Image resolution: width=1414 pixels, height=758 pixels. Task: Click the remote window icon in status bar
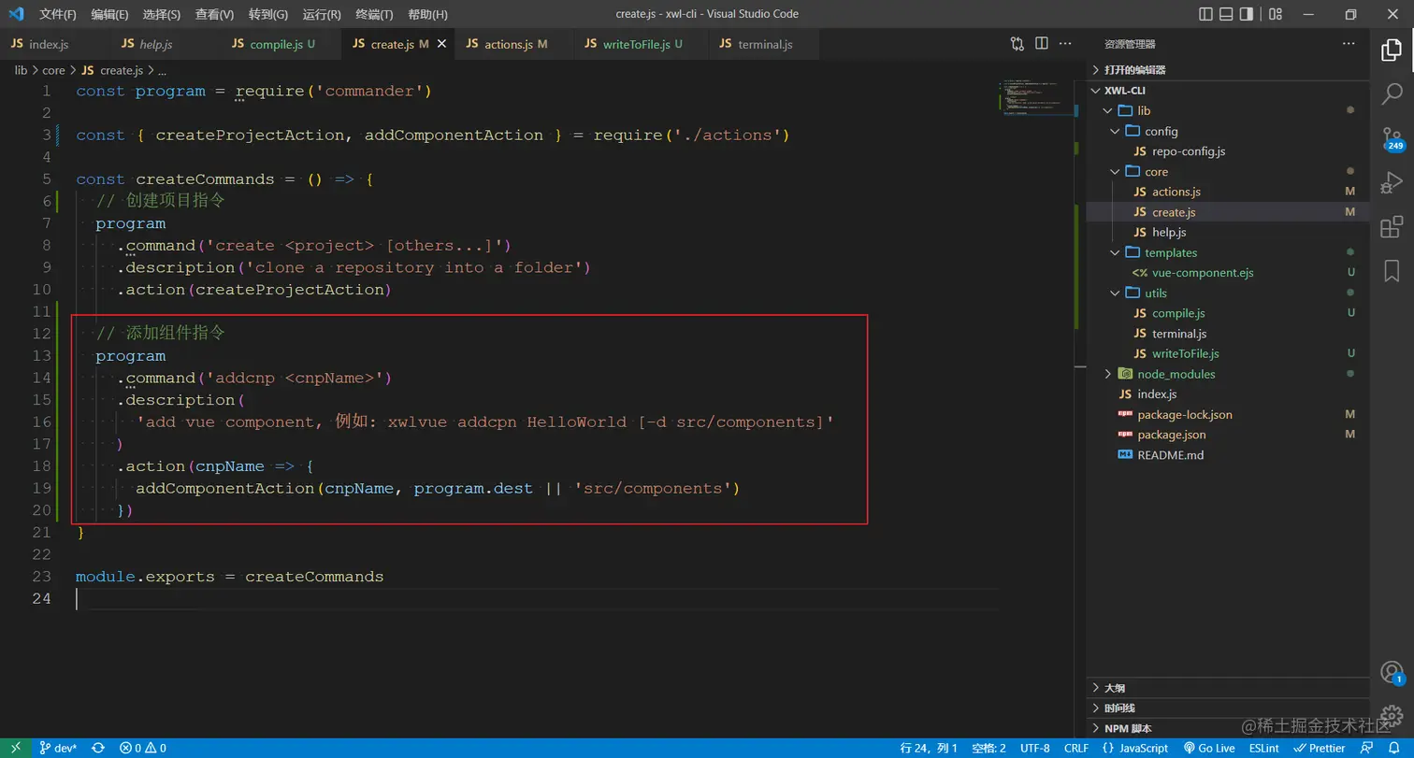click(15, 748)
